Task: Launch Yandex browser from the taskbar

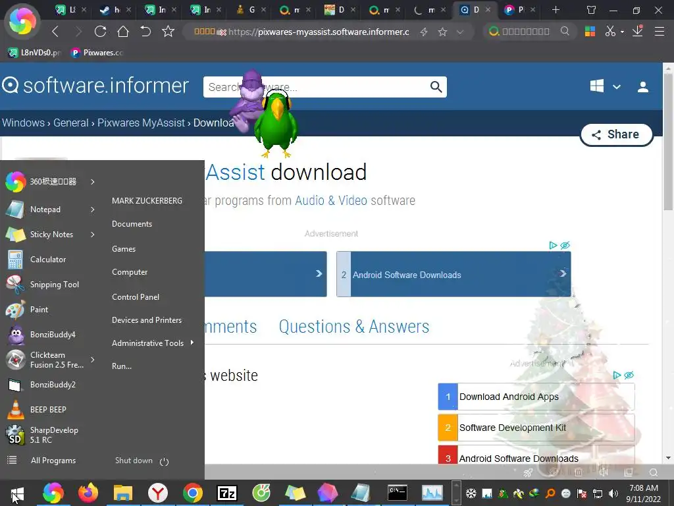Action: pyautogui.click(x=158, y=493)
